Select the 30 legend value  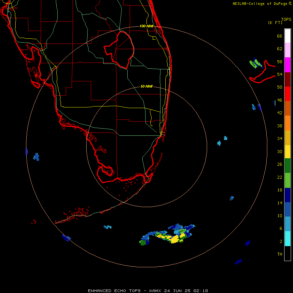pyautogui.click(x=280, y=151)
